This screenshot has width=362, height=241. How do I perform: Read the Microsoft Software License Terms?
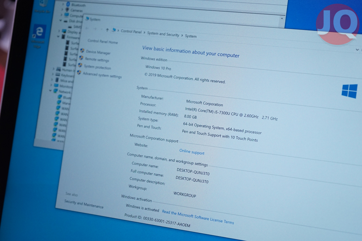click(198, 217)
